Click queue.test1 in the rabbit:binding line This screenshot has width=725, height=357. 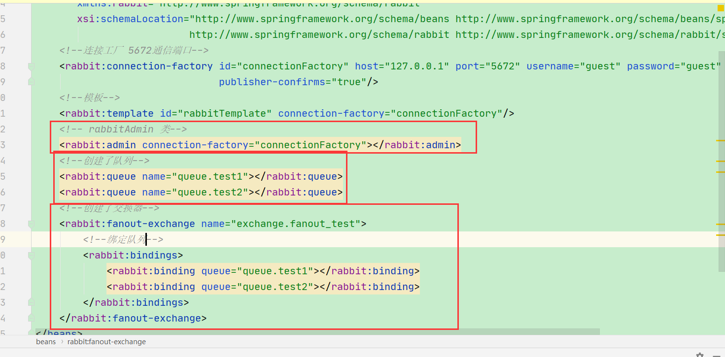coord(275,271)
